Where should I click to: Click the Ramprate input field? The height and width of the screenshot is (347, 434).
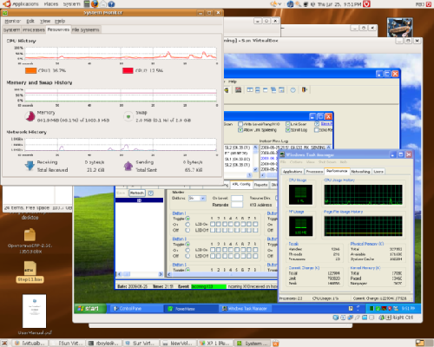click(x=237, y=205)
